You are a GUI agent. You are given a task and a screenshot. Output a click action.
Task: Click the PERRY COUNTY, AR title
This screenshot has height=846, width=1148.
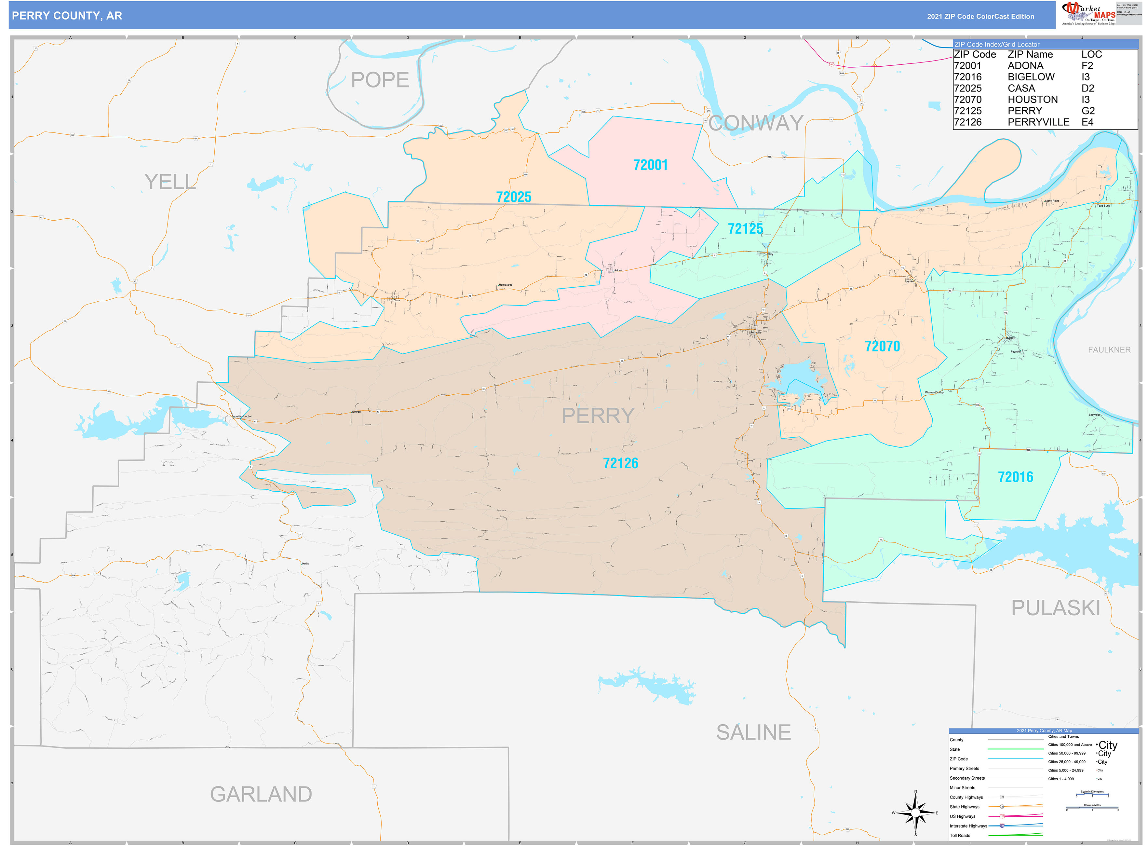[67, 16]
